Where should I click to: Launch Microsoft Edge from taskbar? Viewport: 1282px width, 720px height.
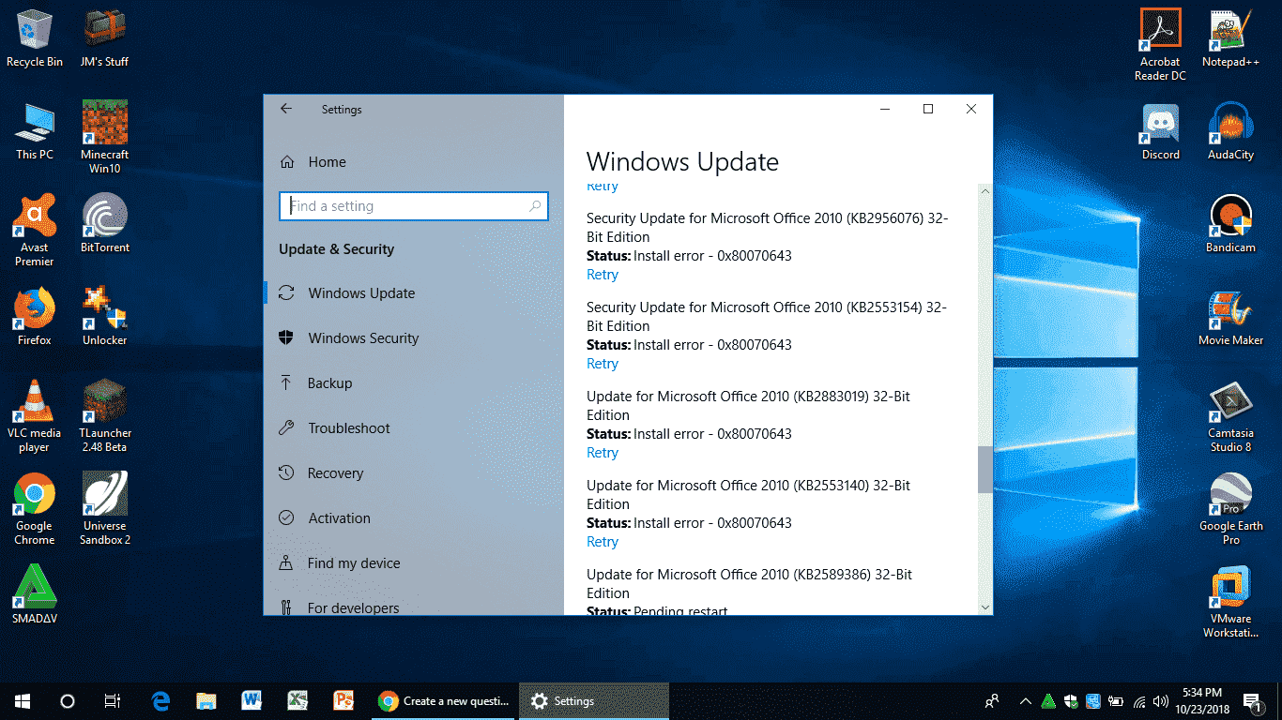point(161,701)
